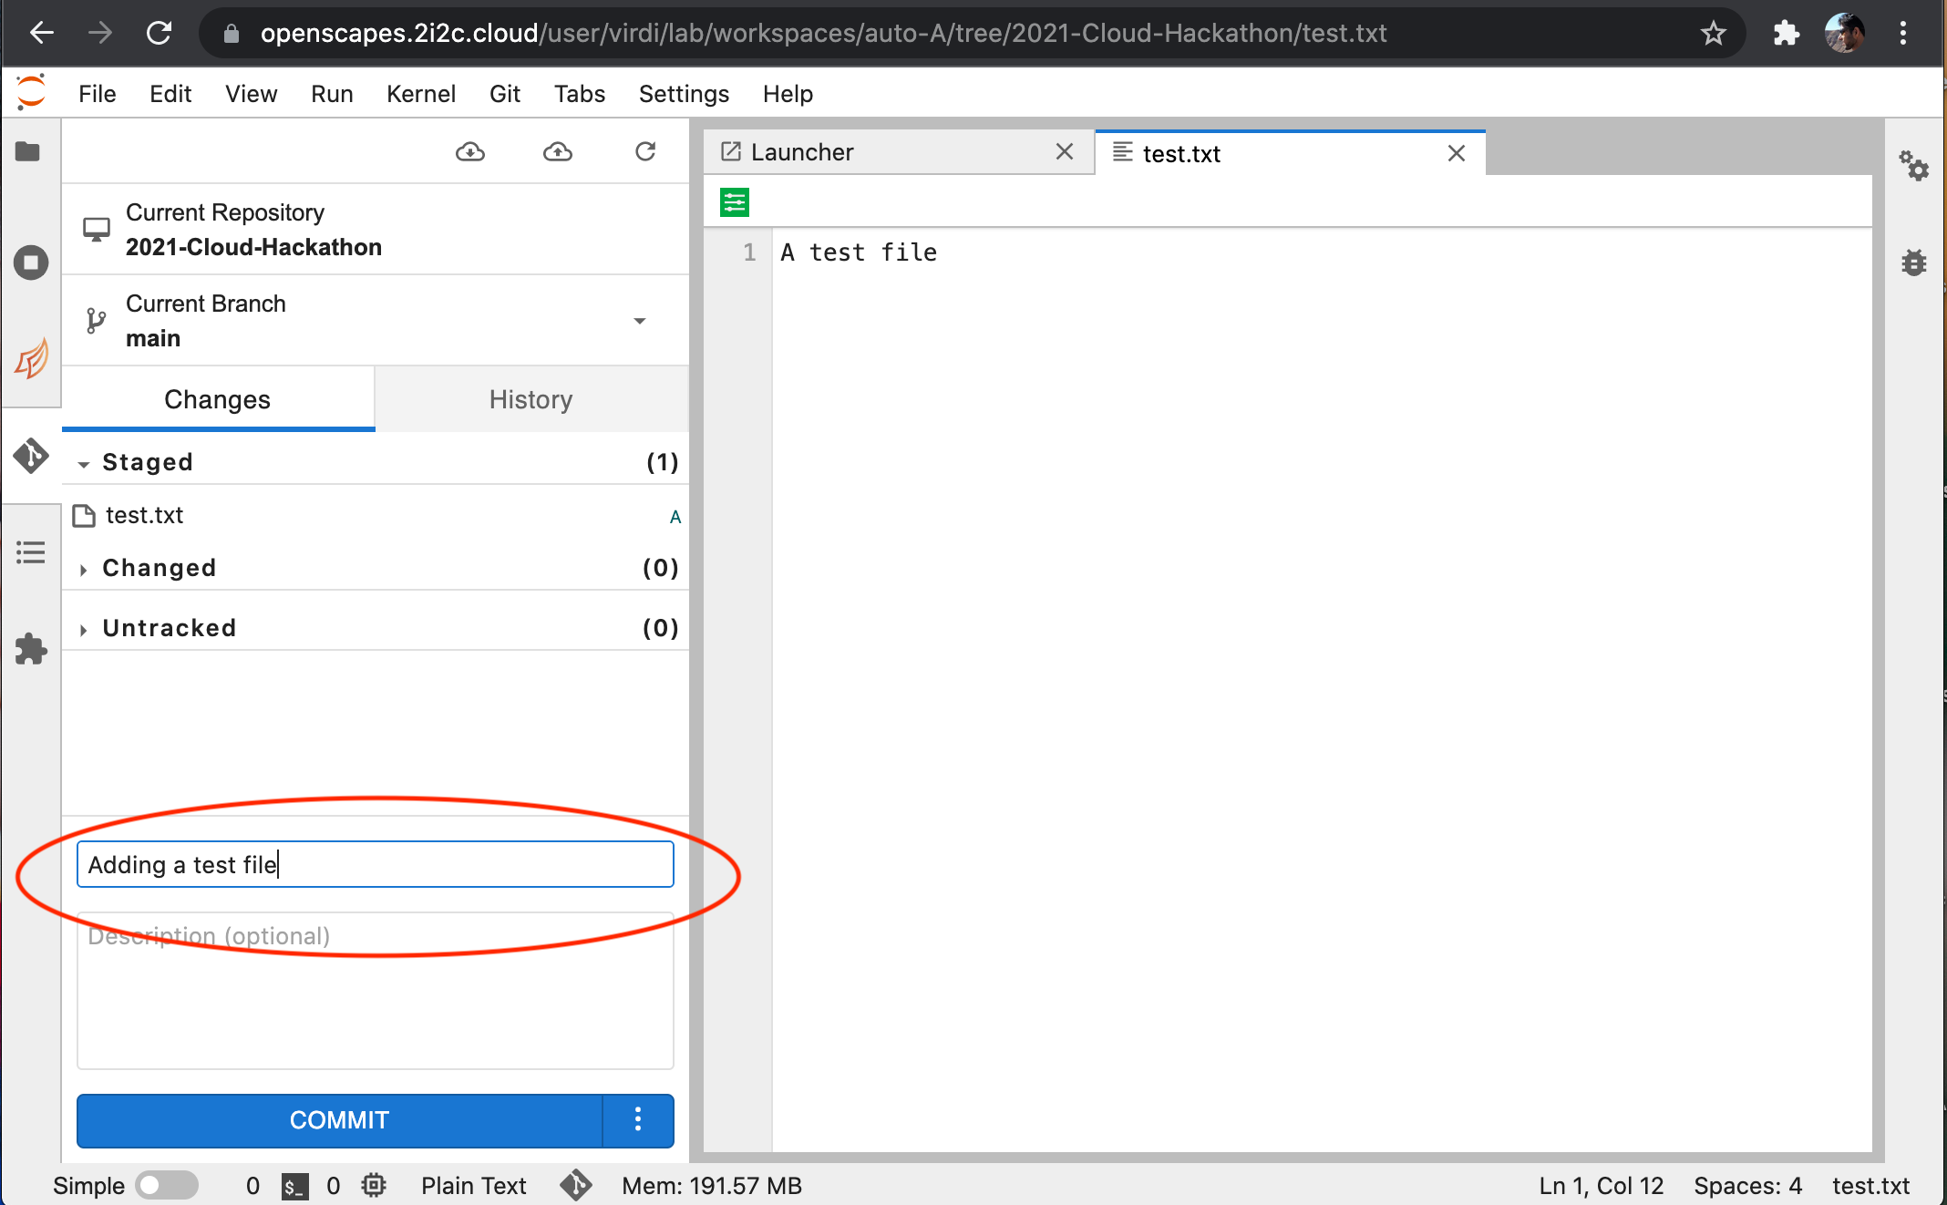Open the file browser sidebar icon
This screenshot has width=1947, height=1205.
(28, 152)
